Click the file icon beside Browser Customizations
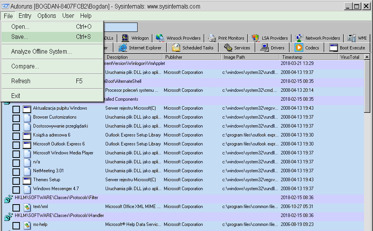 tap(27, 118)
